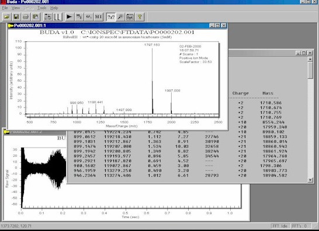Click the setup toolbar button
Image resolution: width=319 pixels, height=231 pixels.
point(48,17)
